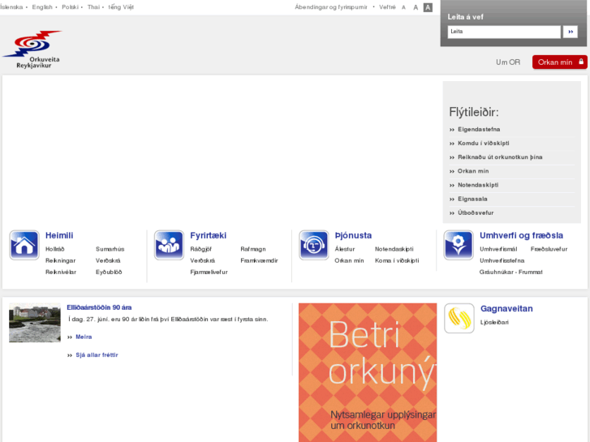Viewport: 590px width, 442px height.
Task: Expand the Meira news link
Action: click(84, 337)
